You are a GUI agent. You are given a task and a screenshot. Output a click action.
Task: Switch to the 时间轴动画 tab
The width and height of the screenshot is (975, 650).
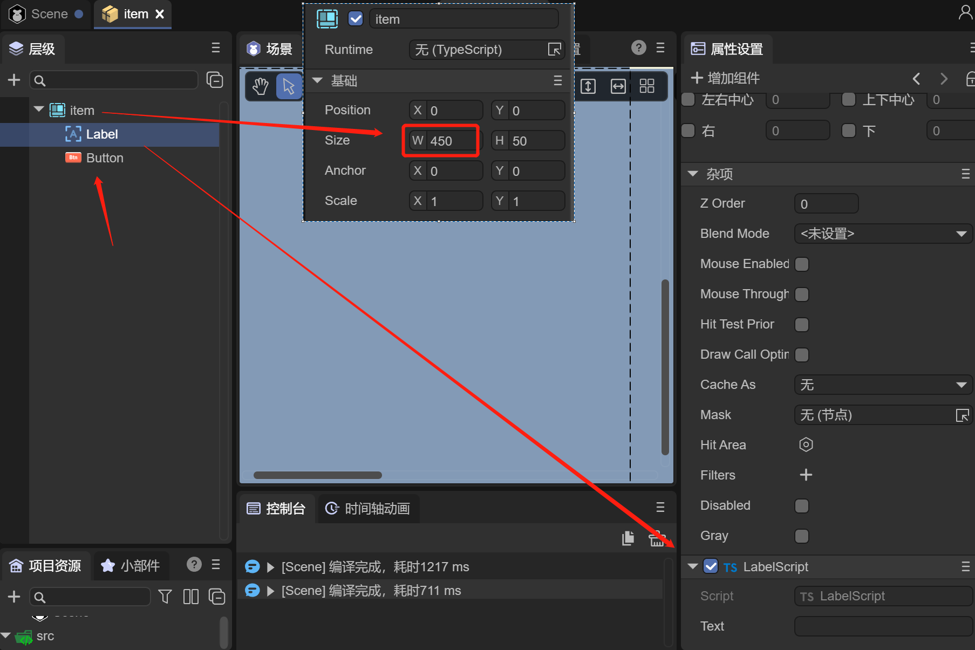click(x=369, y=509)
